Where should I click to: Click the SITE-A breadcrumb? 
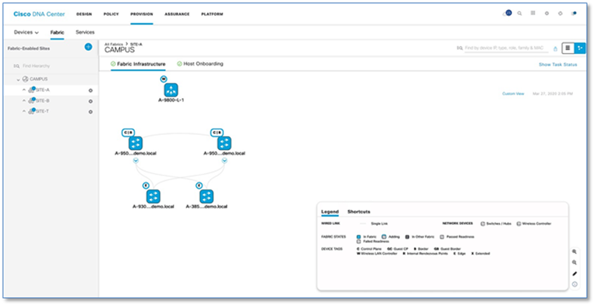[x=136, y=45]
